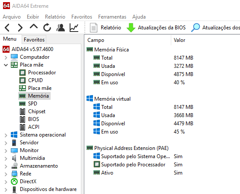The width and height of the screenshot is (240, 194).
Task: Refresh the page using the refresh icon
Action: [47, 28]
